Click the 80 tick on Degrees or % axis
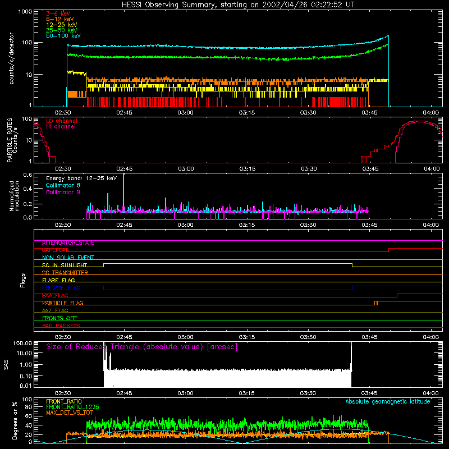This screenshot has width=449, height=449. pos(29,407)
